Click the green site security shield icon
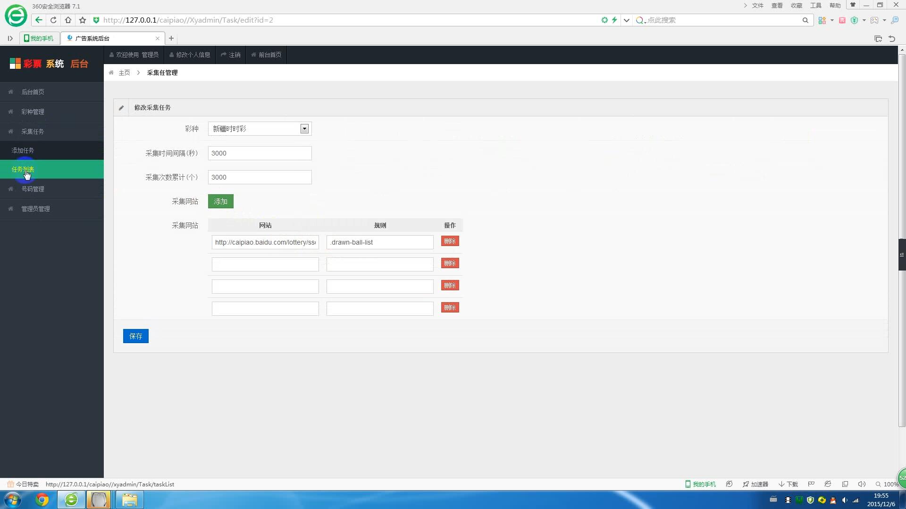 [96, 20]
